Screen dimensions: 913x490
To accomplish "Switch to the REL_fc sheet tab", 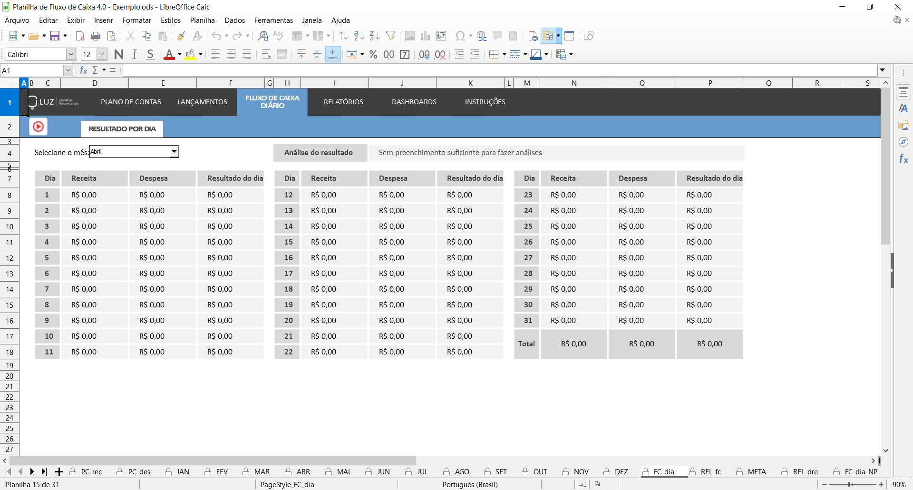I will click(x=710, y=472).
